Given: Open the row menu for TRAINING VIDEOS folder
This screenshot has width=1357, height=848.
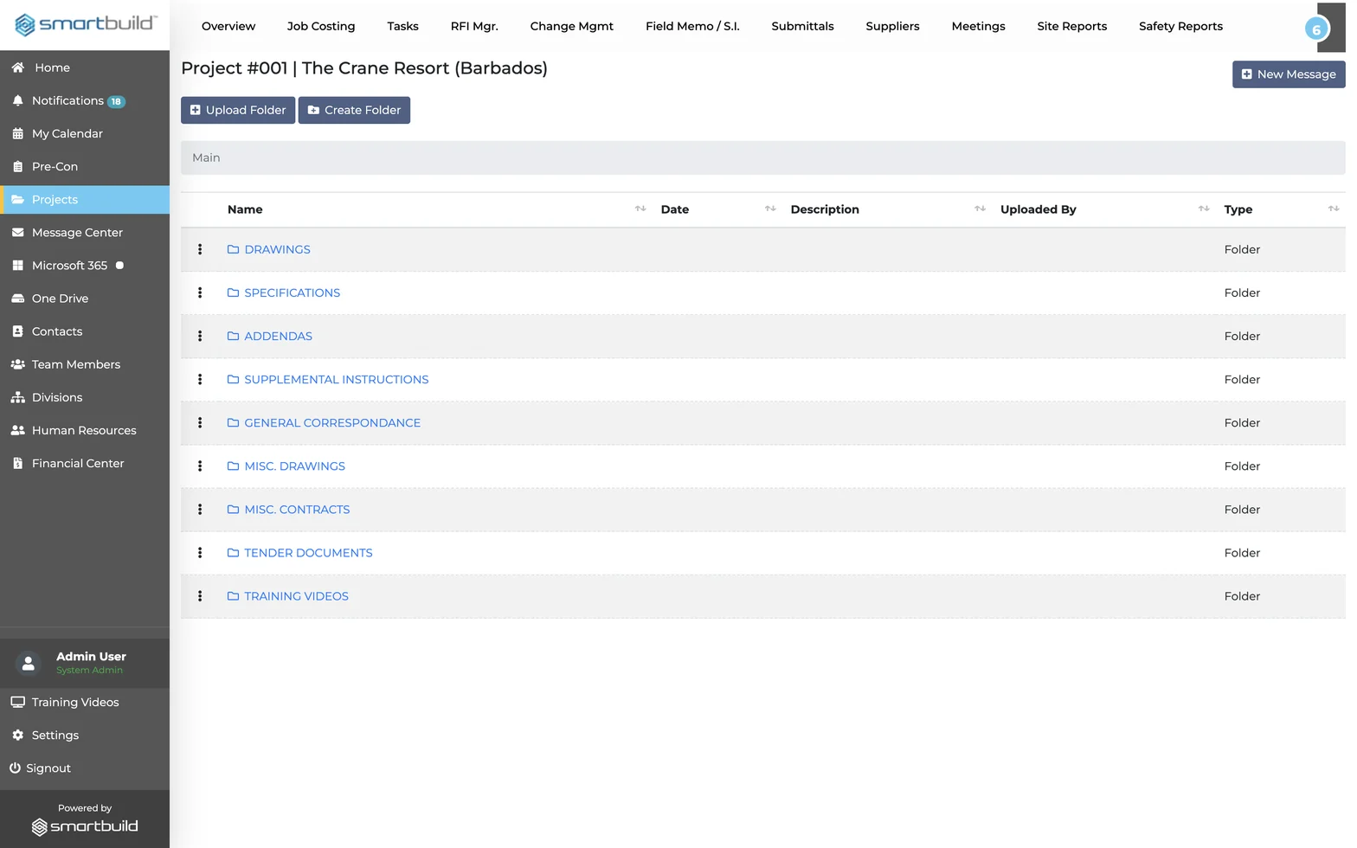Looking at the screenshot, I should point(200,595).
